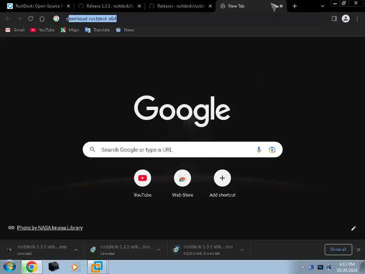Expand options for the canceled exe download

76,250
